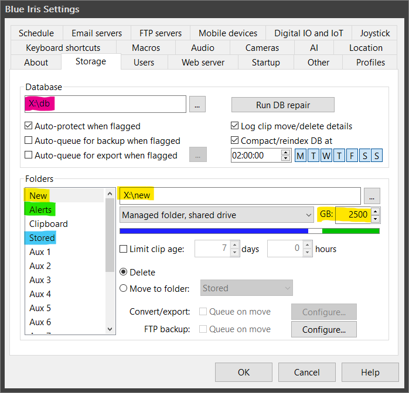Open the Cameras tab
409x393 pixels.
pyautogui.click(x=262, y=47)
